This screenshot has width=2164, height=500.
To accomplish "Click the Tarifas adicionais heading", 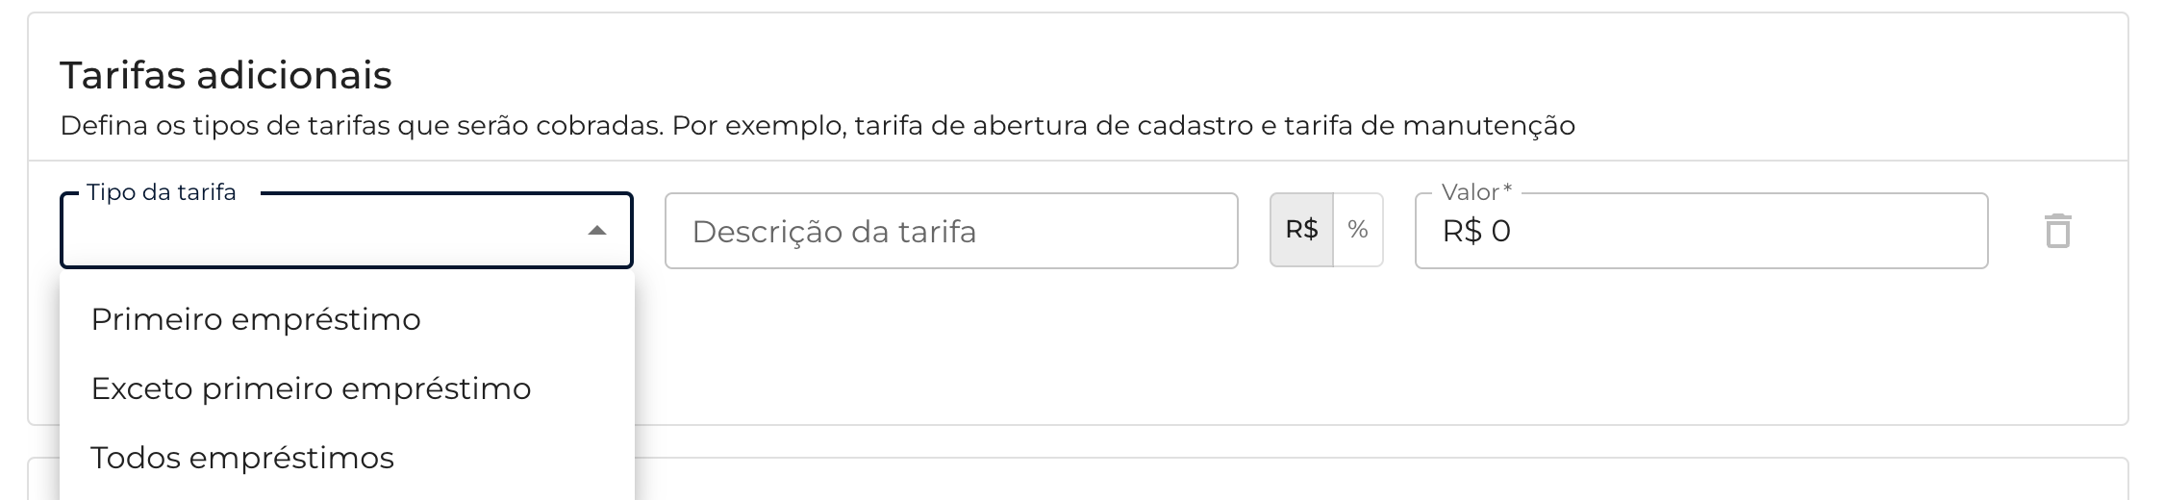I will pyautogui.click(x=226, y=75).
